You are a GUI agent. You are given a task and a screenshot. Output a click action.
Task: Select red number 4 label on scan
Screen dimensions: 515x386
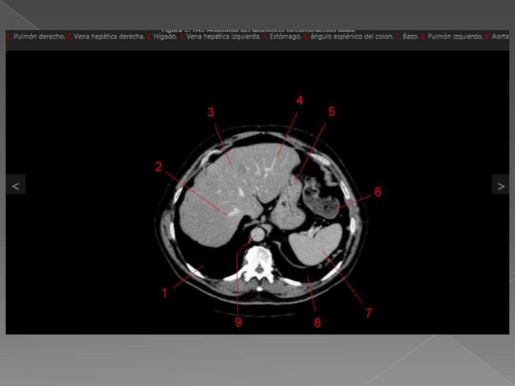(299, 101)
